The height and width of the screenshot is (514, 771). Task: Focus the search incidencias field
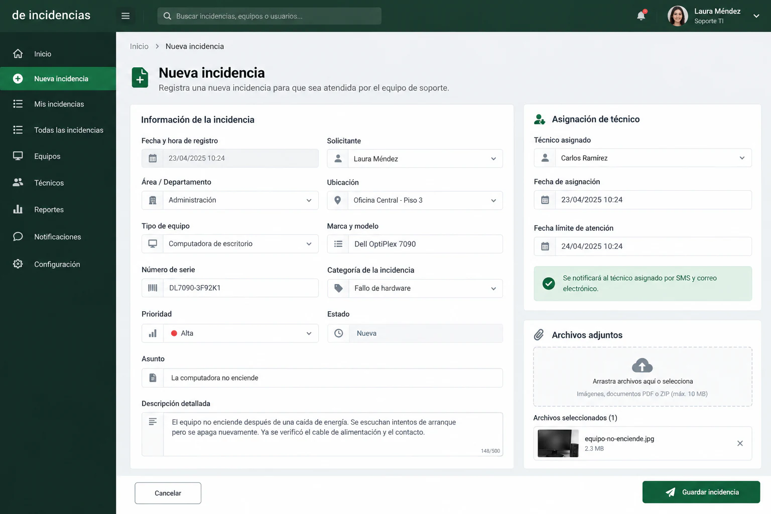coord(270,16)
